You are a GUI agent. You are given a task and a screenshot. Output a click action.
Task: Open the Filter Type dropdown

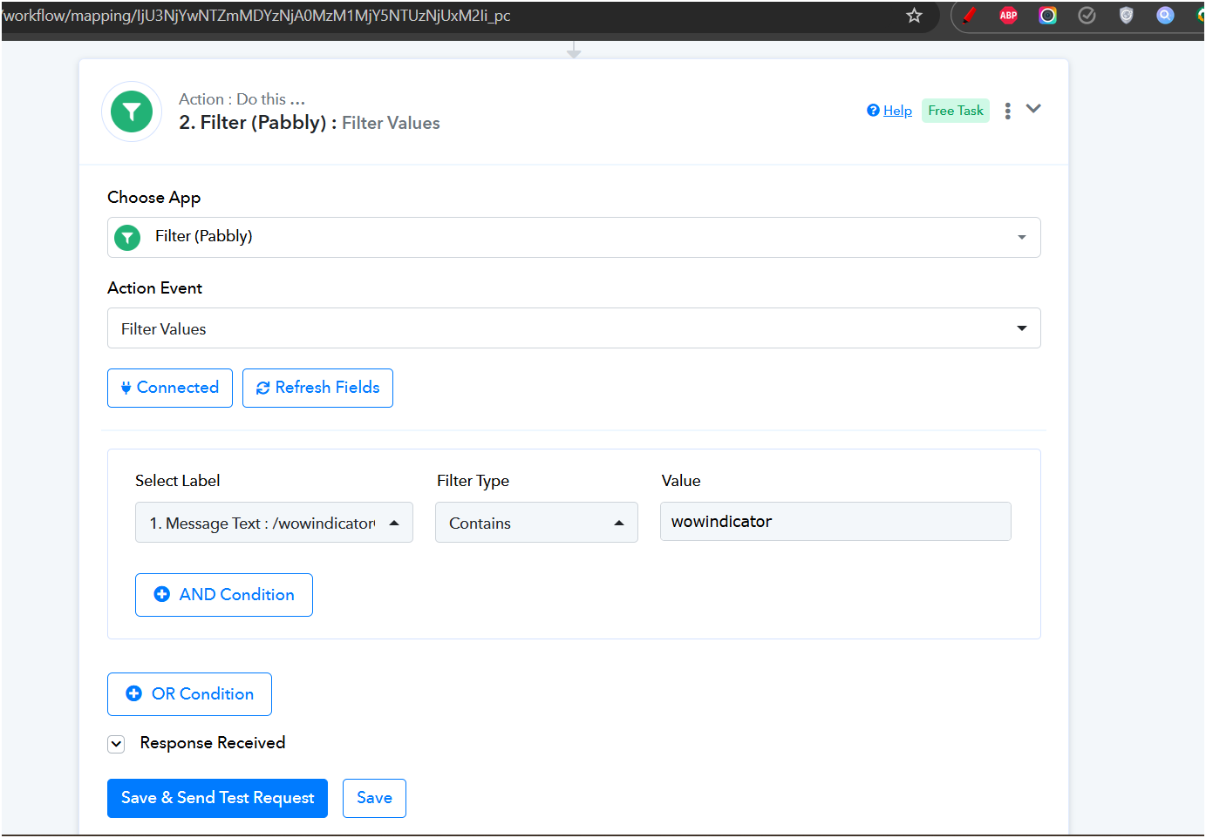[x=536, y=523]
